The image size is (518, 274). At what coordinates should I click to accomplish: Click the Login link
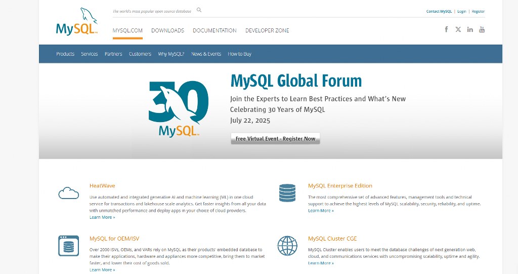pos(461,11)
